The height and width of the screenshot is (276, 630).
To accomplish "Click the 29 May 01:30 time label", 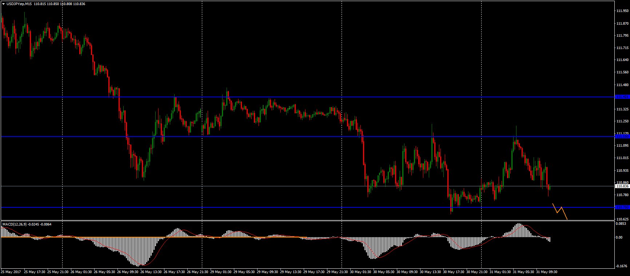I will pyautogui.click(x=220, y=272).
